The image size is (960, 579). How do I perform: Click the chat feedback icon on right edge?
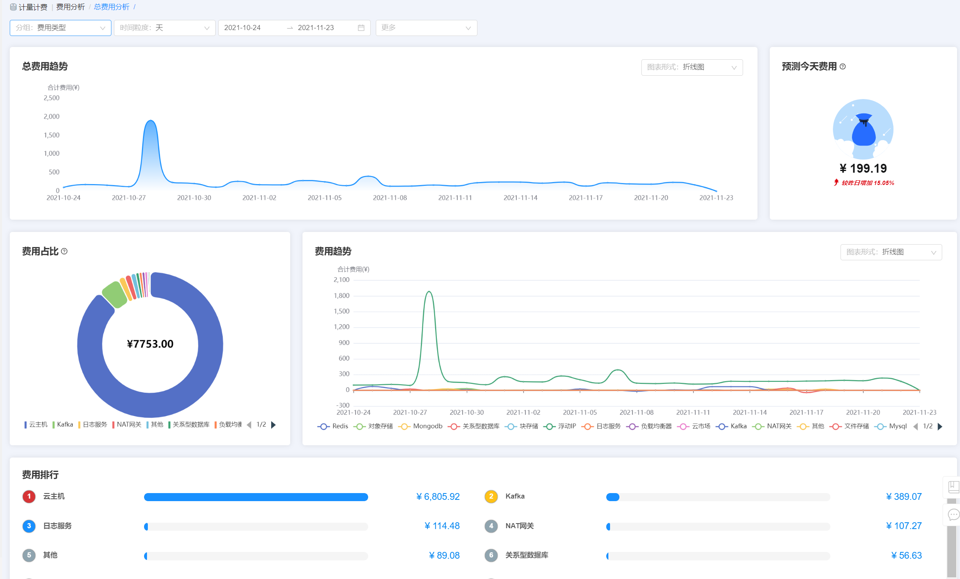pos(953,515)
